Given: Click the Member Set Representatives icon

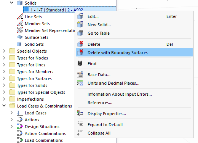Looking at the screenshot, I should tap(20, 30).
